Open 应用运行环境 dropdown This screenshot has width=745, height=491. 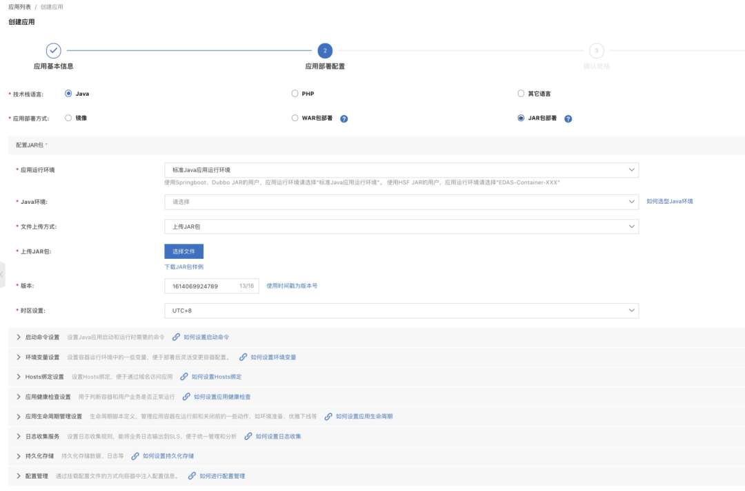401,170
